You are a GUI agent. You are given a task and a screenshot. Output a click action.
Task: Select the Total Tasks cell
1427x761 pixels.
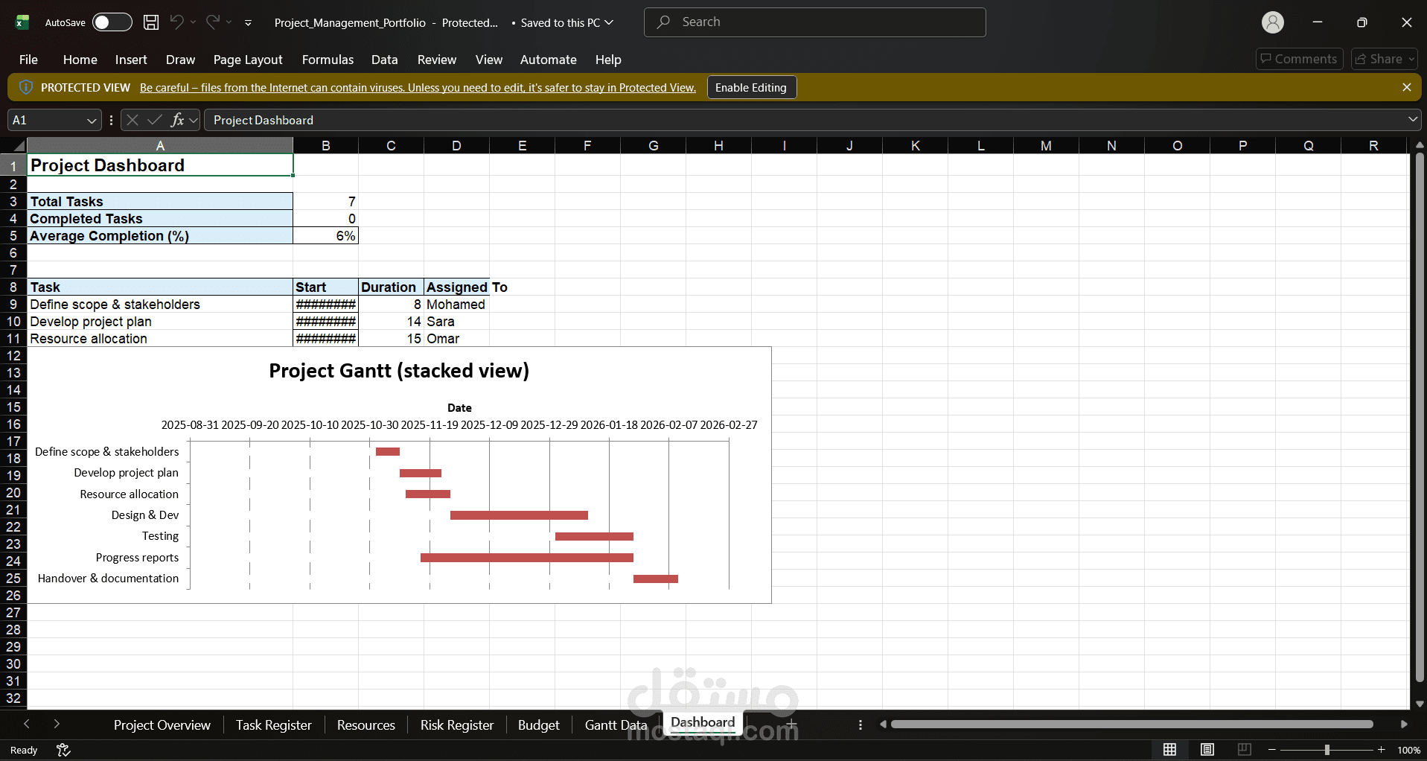tap(160, 201)
